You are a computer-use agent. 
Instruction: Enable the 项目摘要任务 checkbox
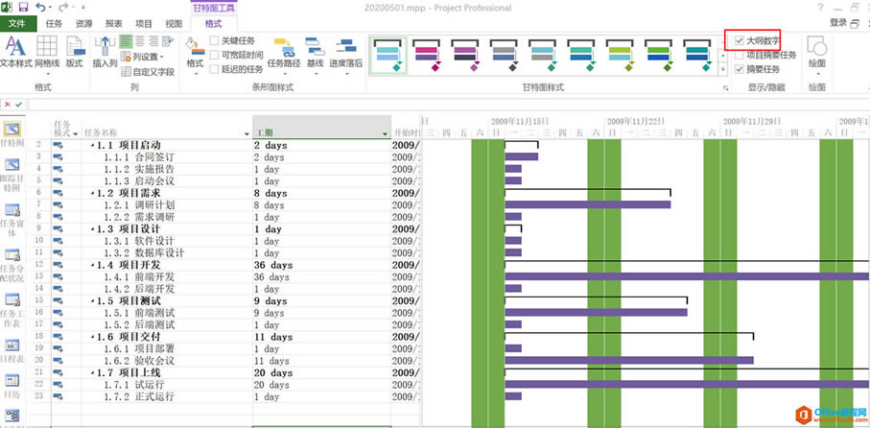tap(739, 56)
